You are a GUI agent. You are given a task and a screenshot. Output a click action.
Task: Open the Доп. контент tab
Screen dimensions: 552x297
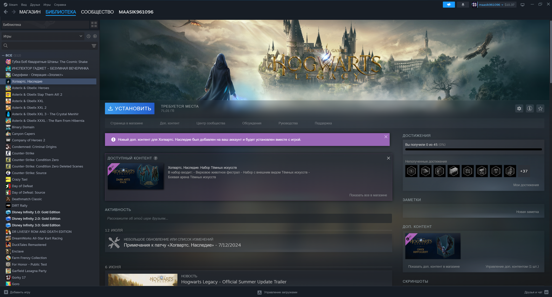click(x=169, y=123)
